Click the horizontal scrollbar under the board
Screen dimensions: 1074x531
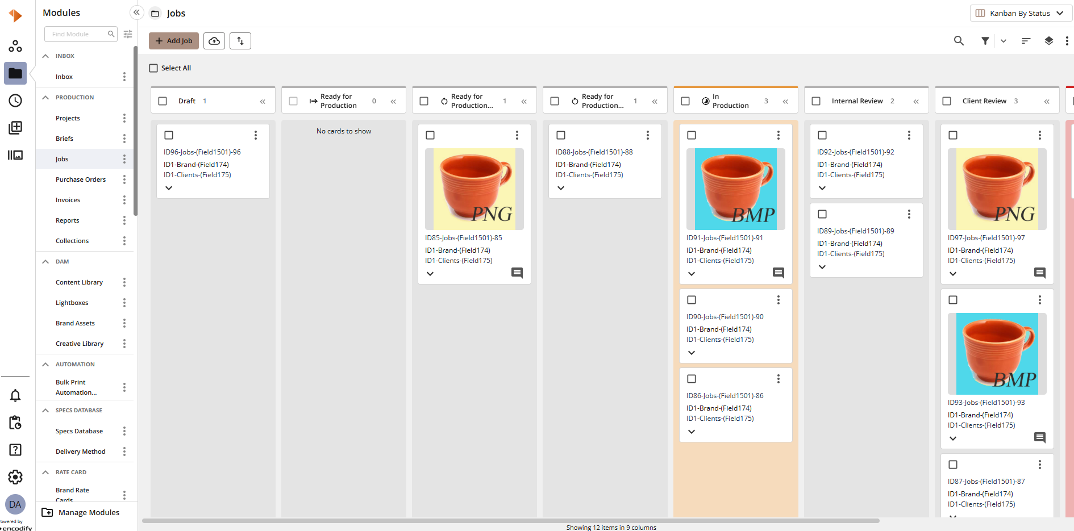coord(510,521)
